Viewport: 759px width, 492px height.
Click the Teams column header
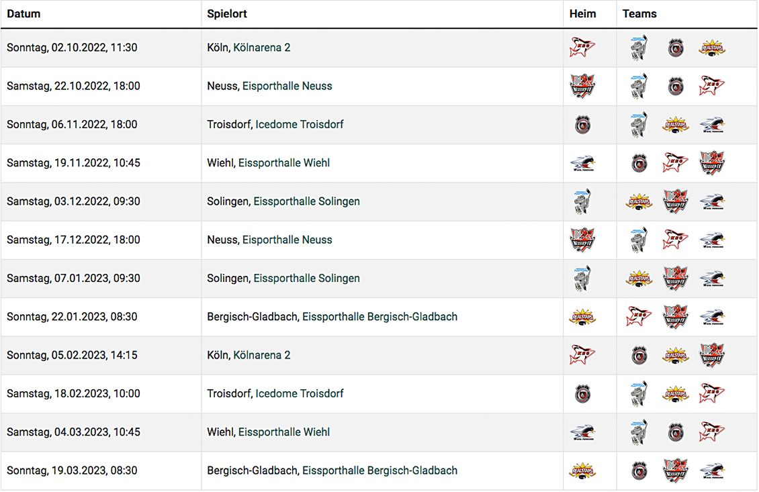pos(639,13)
